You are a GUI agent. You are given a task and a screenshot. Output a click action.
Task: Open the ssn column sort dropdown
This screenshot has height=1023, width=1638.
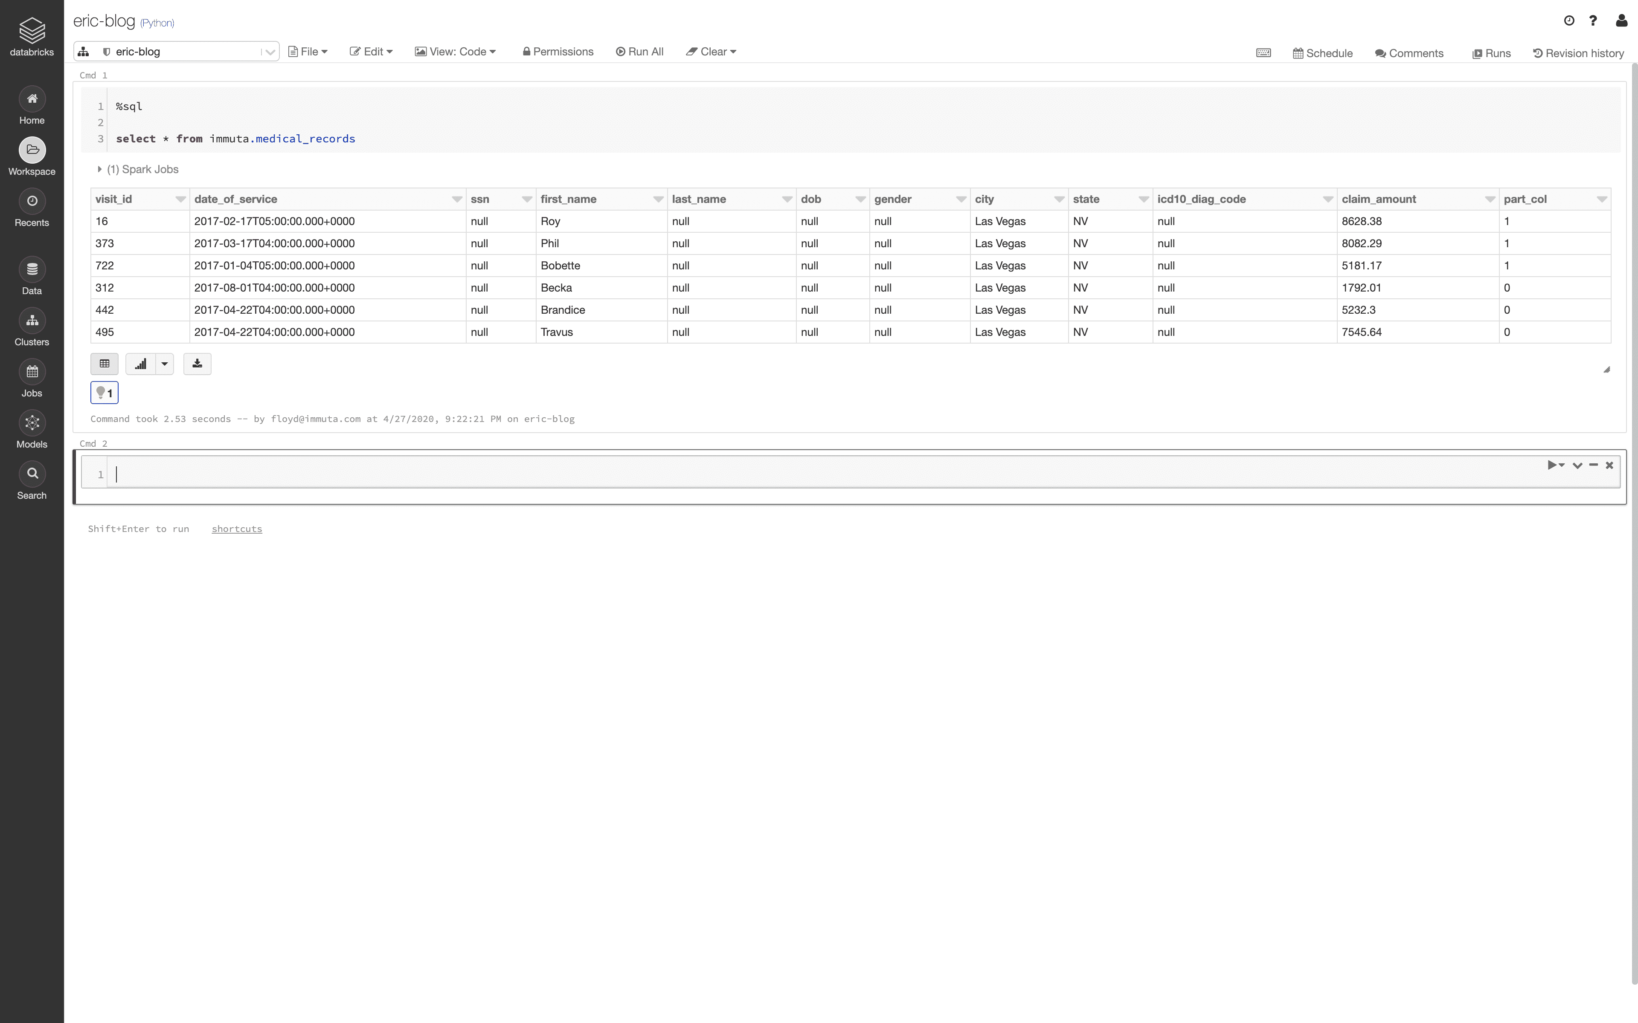[x=527, y=199]
